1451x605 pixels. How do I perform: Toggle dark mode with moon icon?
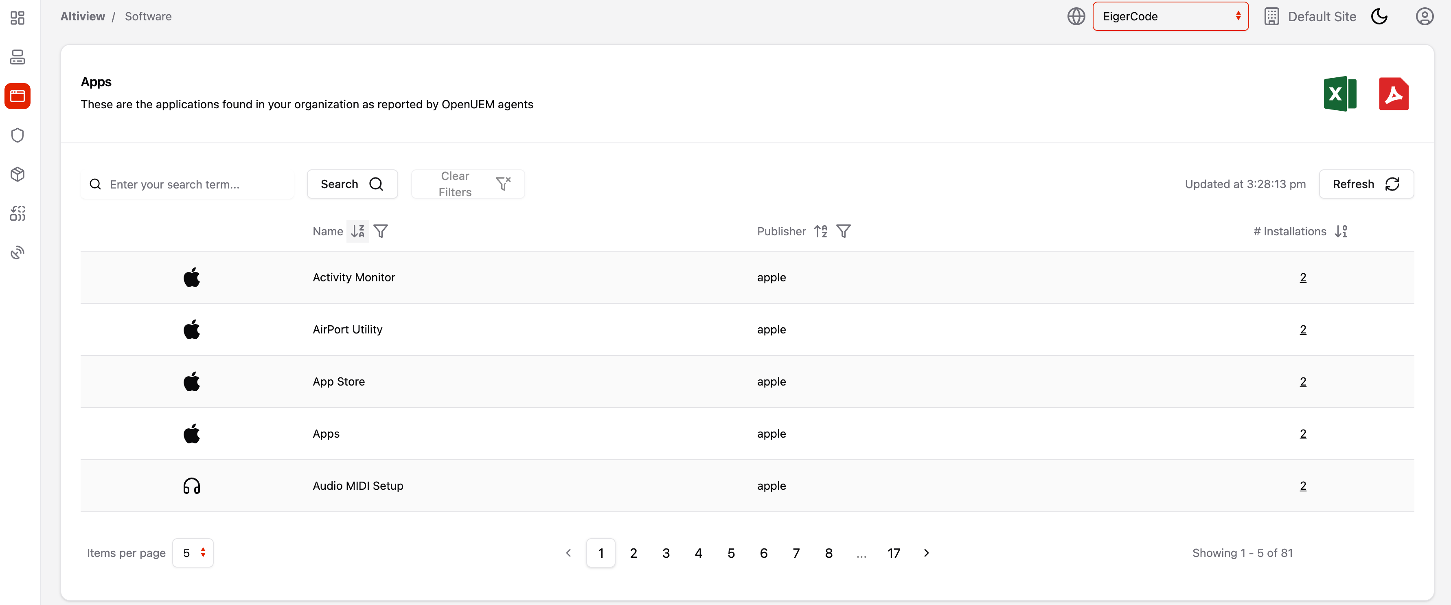click(1379, 16)
